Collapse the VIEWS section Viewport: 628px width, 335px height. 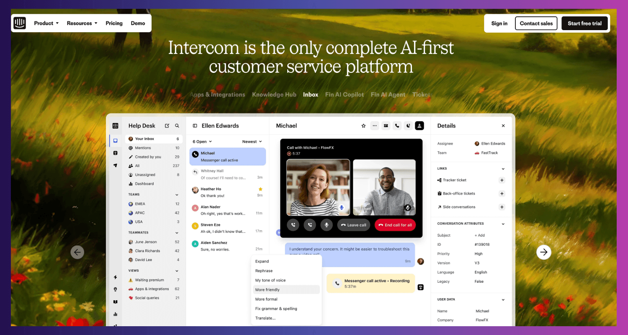[177, 271]
